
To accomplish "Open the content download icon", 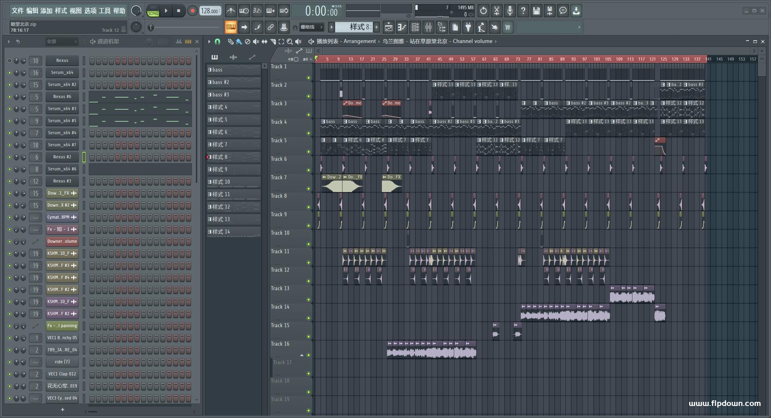I will [576, 11].
